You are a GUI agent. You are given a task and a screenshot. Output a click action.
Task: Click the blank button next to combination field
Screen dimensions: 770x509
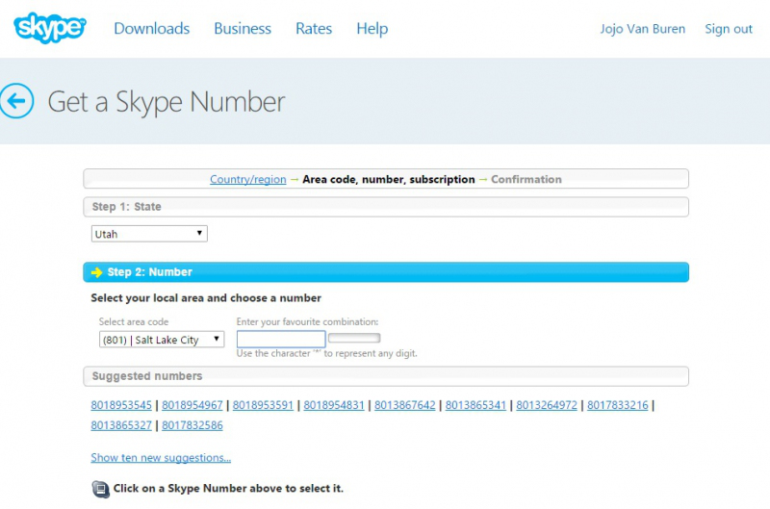[x=354, y=338]
